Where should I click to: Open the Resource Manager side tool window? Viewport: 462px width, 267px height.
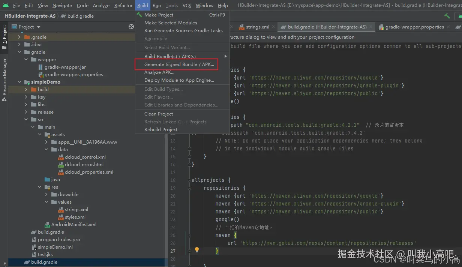tap(4, 79)
